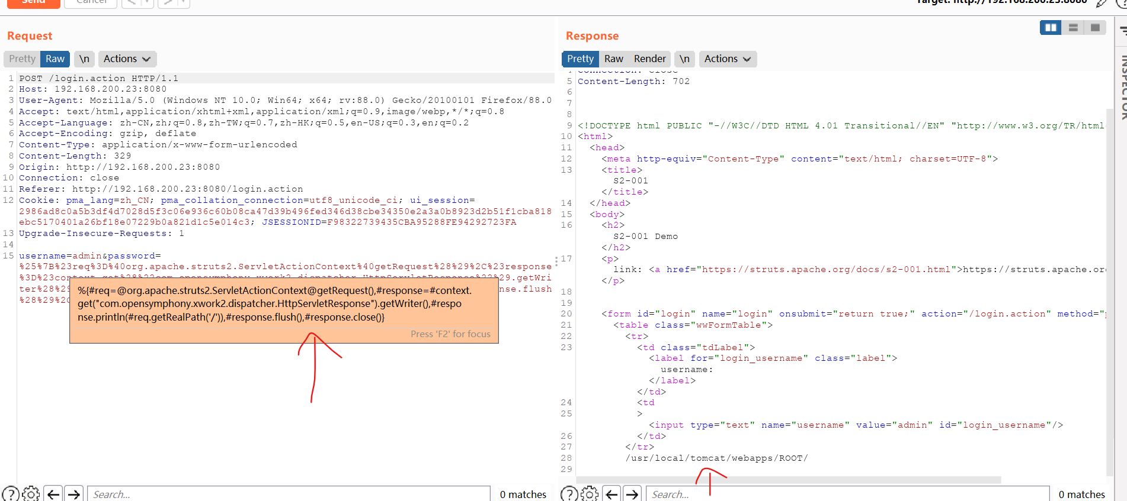Jump to previous match in response search

[x=613, y=493]
